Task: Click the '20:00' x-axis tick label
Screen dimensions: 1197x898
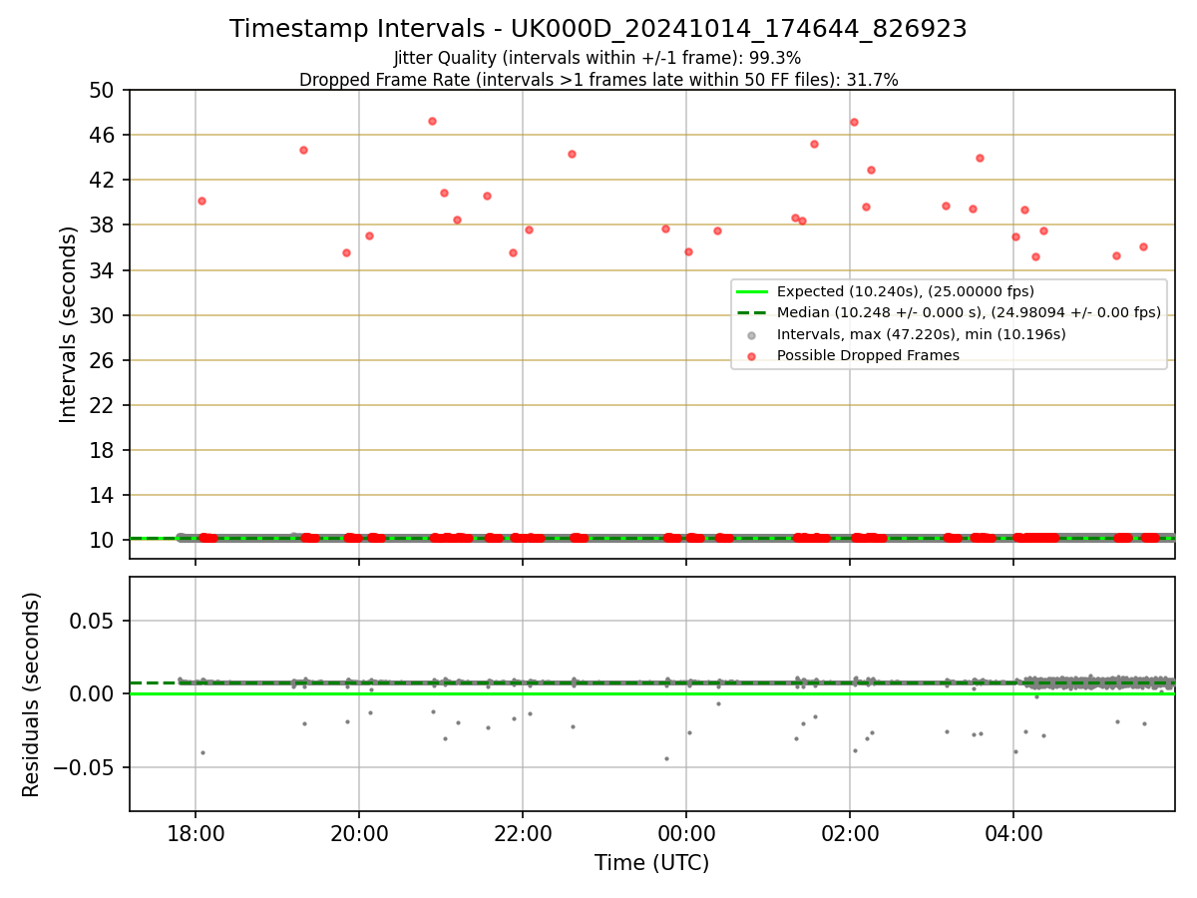Action: [x=359, y=833]
